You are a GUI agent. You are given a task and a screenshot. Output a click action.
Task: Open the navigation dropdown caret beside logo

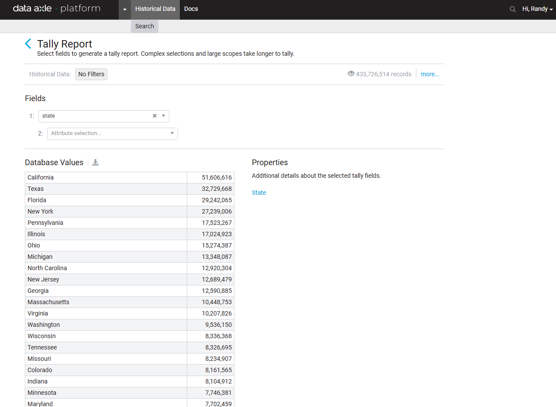coord(125,10)
